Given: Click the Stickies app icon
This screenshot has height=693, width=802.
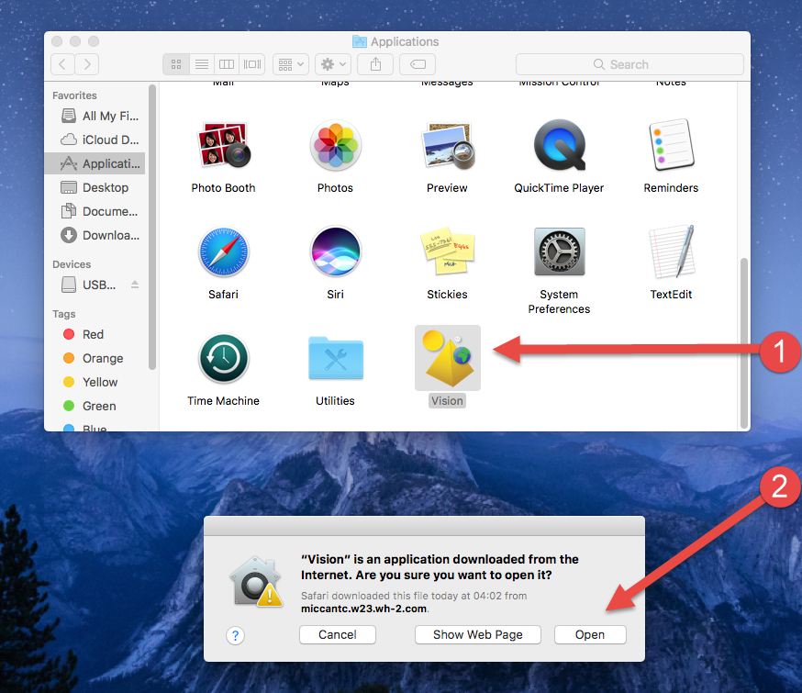Looking at the screenshot, I should pos(448,251).
